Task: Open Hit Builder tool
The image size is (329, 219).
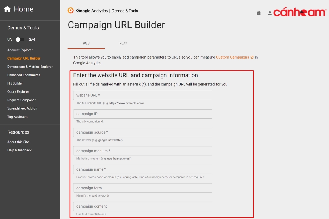Action: pos(15,83)
